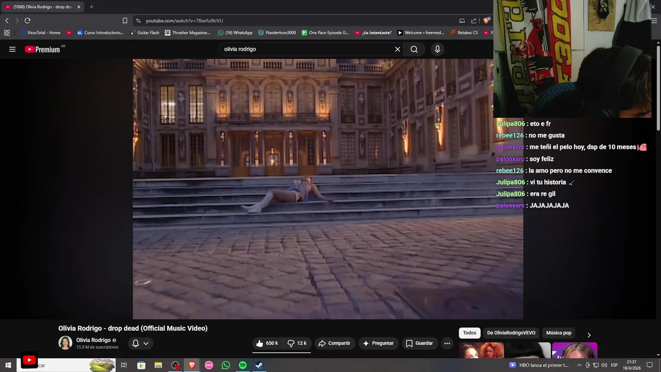Select the Olivia Rodrigo - drop dead tab
Screen dimensions: 661x372
(x=42, y=7)
